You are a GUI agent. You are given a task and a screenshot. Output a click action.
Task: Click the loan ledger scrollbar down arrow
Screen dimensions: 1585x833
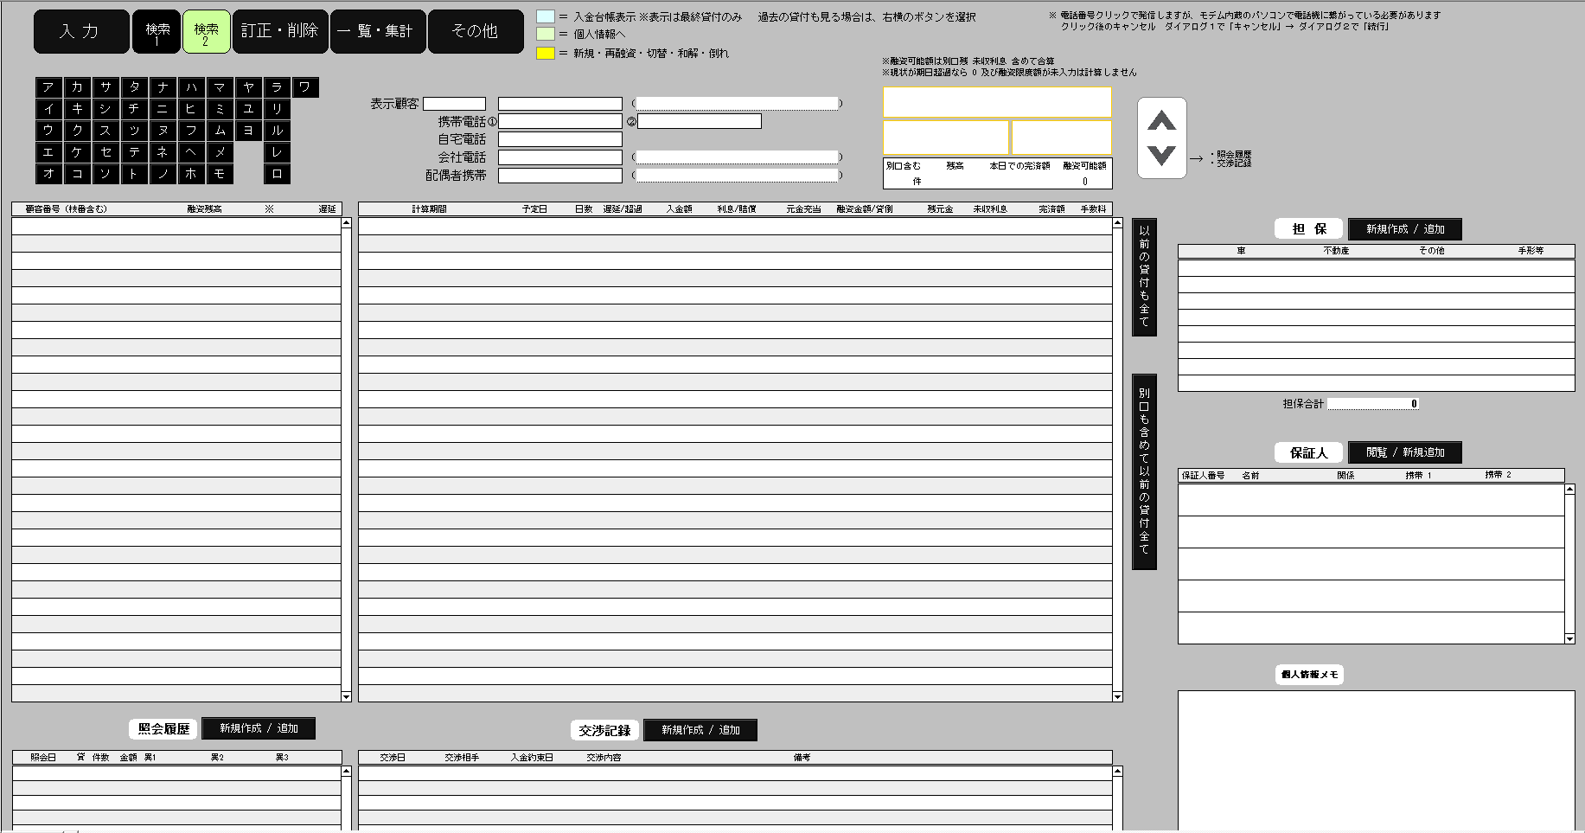point(1117,697)
